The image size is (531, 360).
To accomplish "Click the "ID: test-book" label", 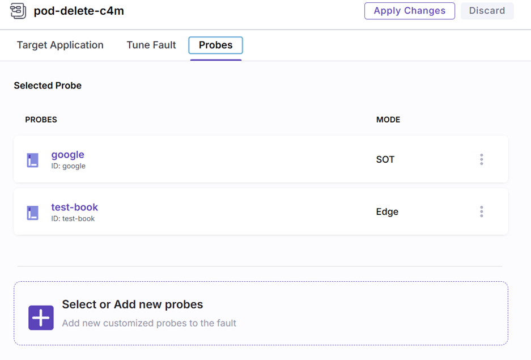I will 73,219.
